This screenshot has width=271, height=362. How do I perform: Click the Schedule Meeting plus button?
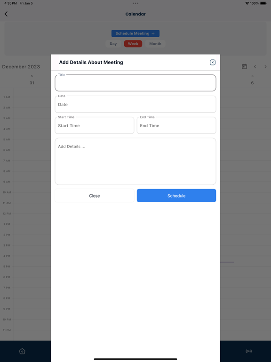135,33
